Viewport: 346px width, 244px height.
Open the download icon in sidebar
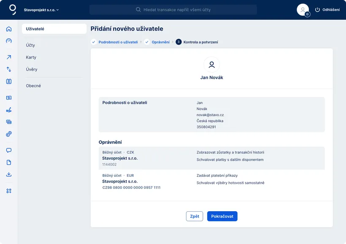9,175
